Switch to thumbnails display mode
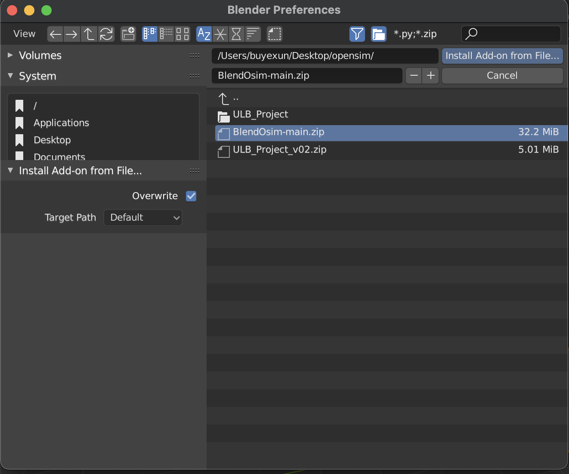The image size is (569, 474). point(182,34)
